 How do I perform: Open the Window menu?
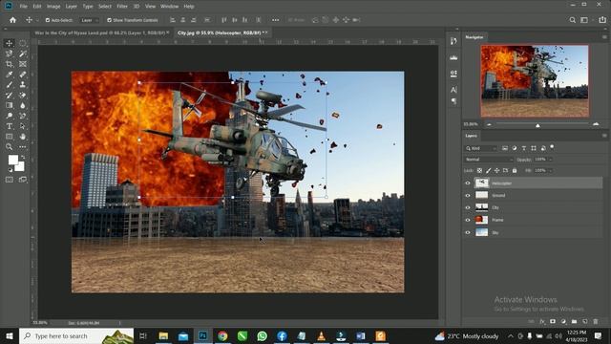tap(170, 7)
